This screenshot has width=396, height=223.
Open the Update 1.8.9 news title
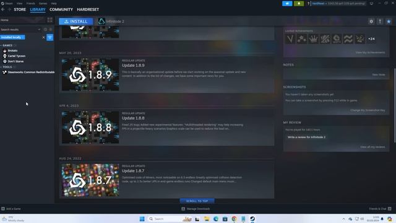tap(133, 66)
